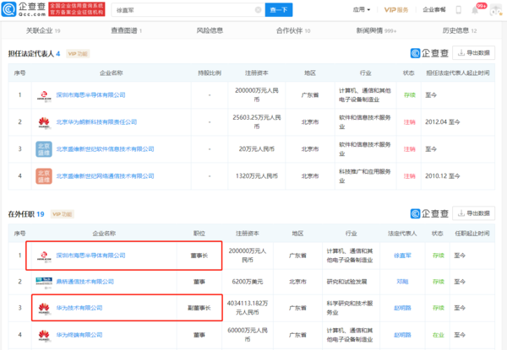
Task: Click the 持股比例 column header
Action: pyautogui.click(x=210, y=73)
